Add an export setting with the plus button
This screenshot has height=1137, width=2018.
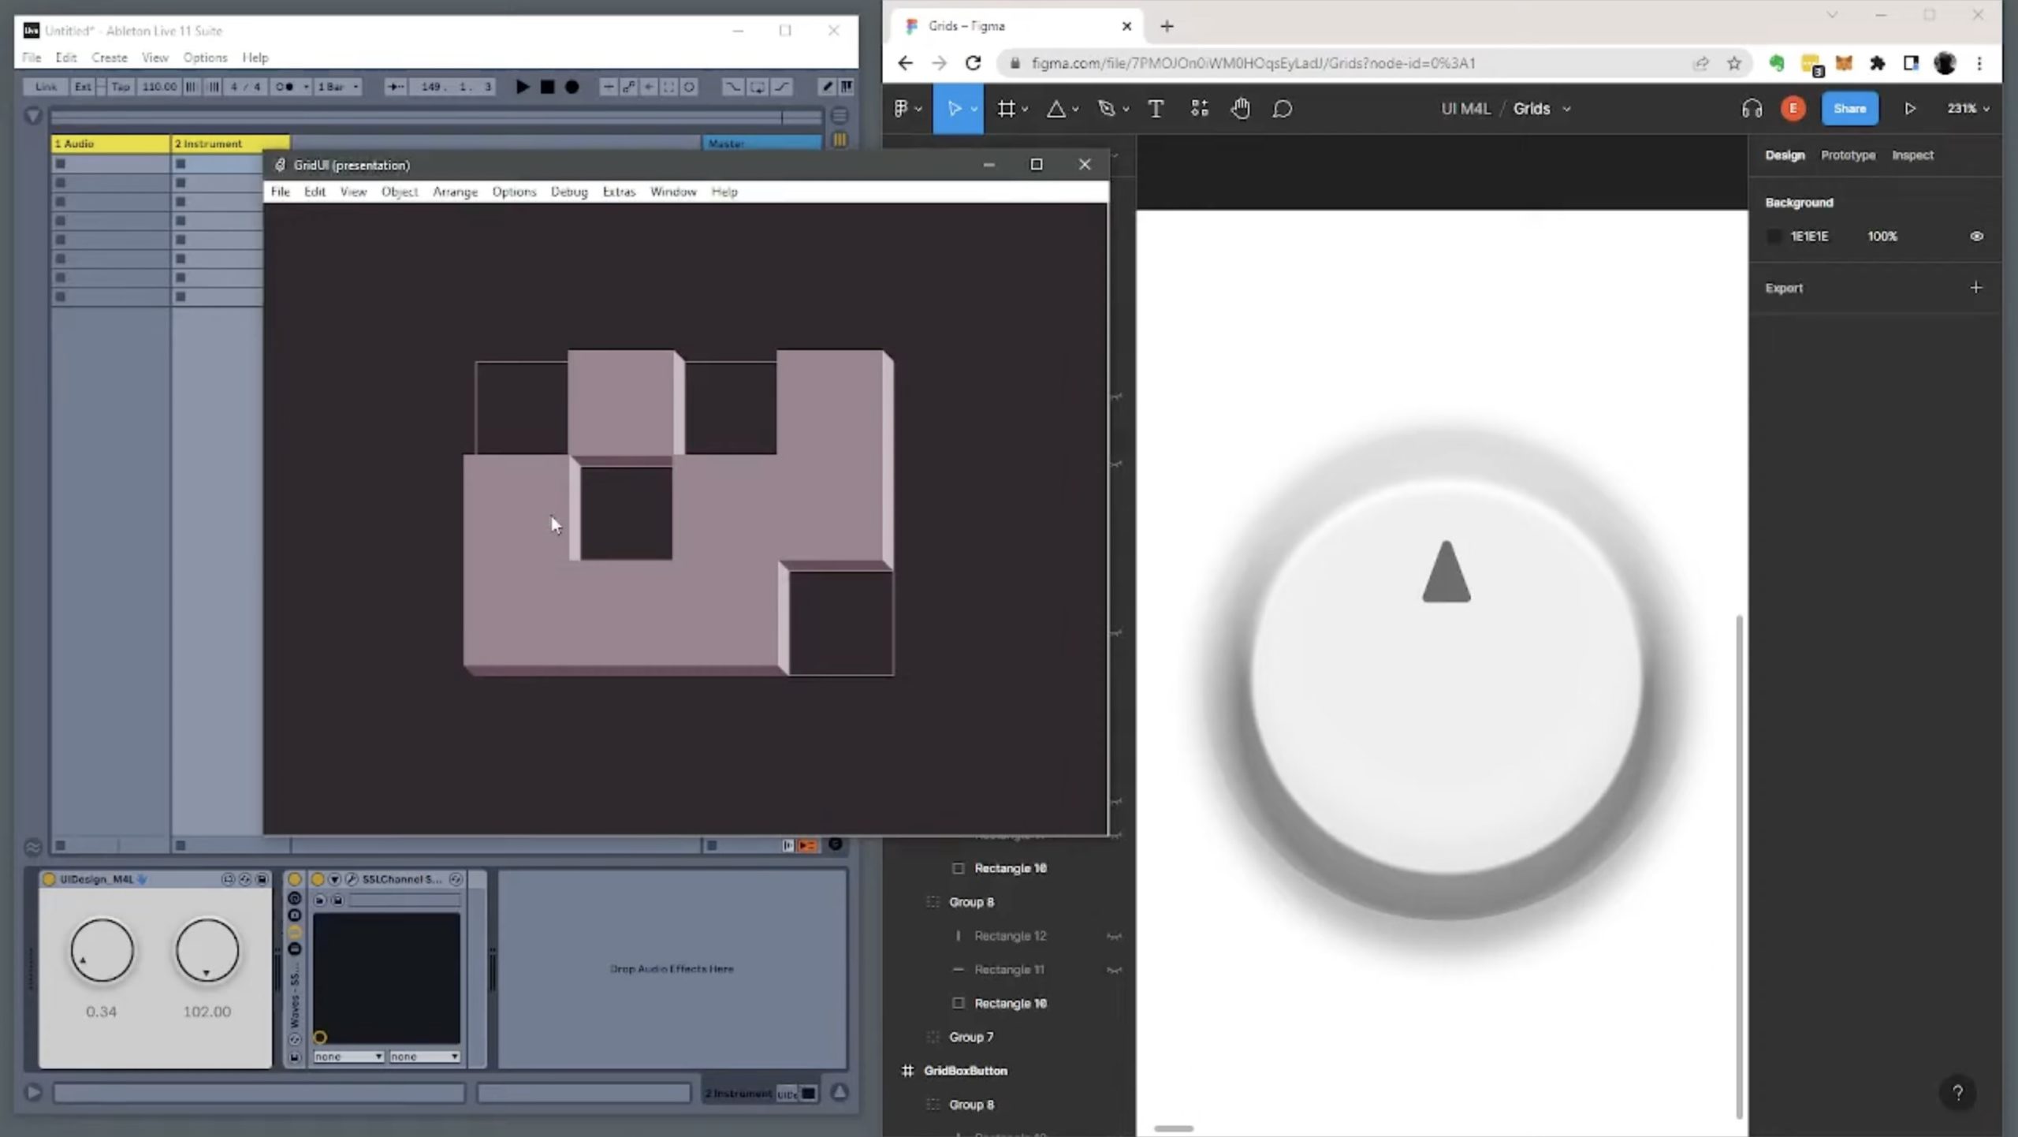click(x=1977, y=287)
